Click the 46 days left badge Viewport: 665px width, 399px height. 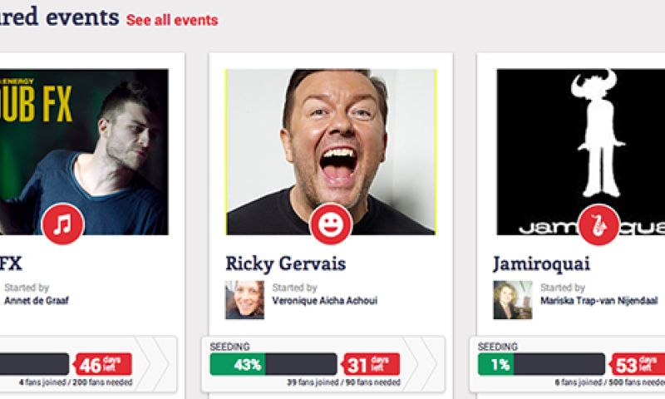point(101,364)
